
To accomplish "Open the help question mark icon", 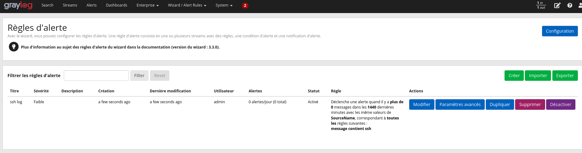I will pyautogui.click(x=570, y=5).
